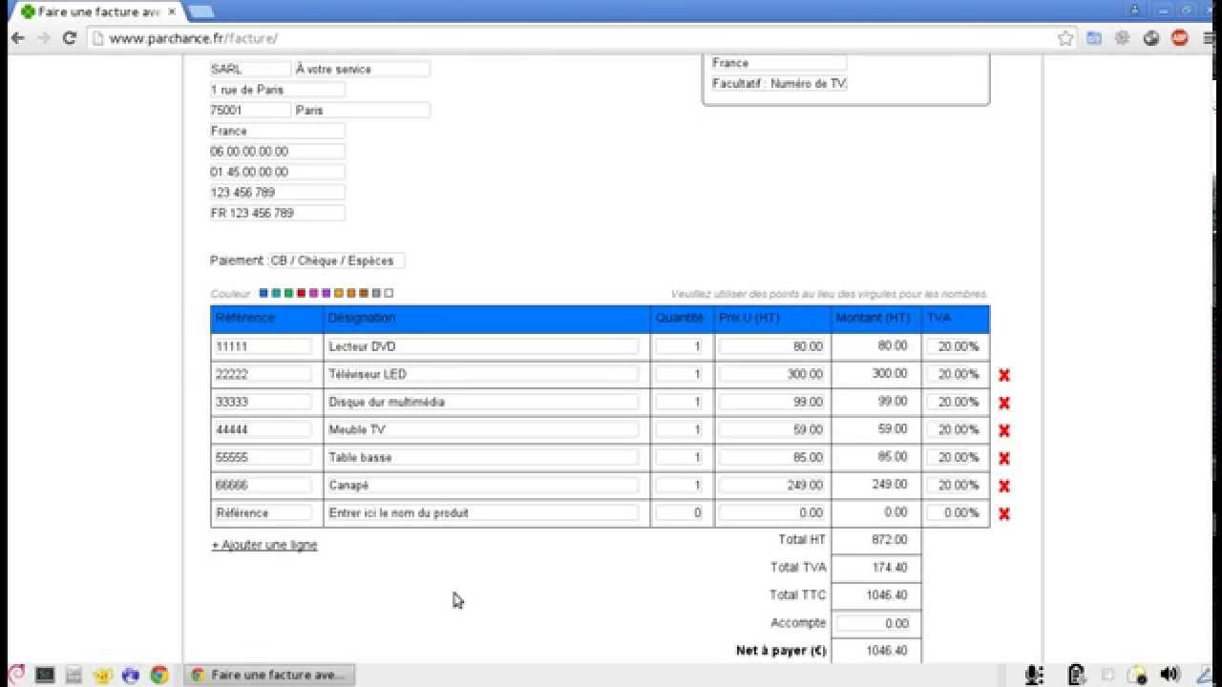Launch the terminal from the taskbar
Image resolution: width=1222 pixels, height=687 pixels.
click(x=45, y=675)
